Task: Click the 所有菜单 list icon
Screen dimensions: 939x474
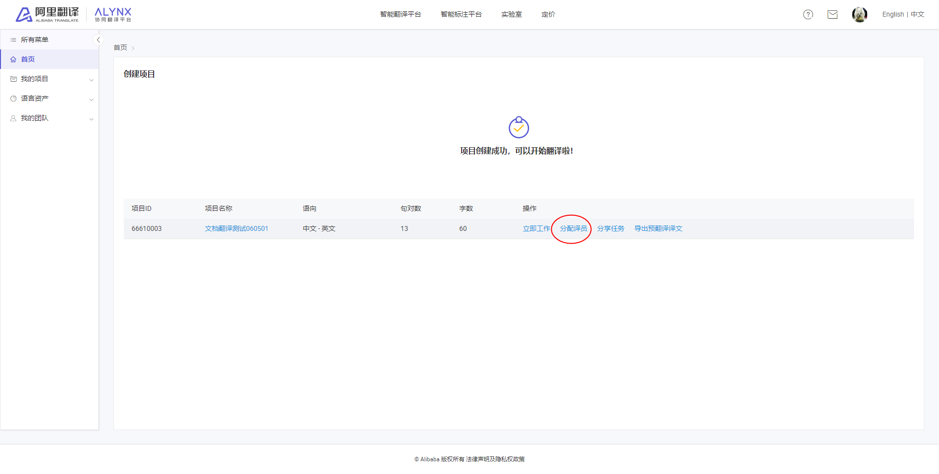Action: (13, 40)
